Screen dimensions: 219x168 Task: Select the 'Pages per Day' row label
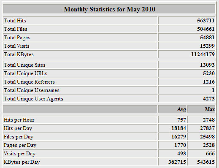pyautogui.click(x=20, y=145)
